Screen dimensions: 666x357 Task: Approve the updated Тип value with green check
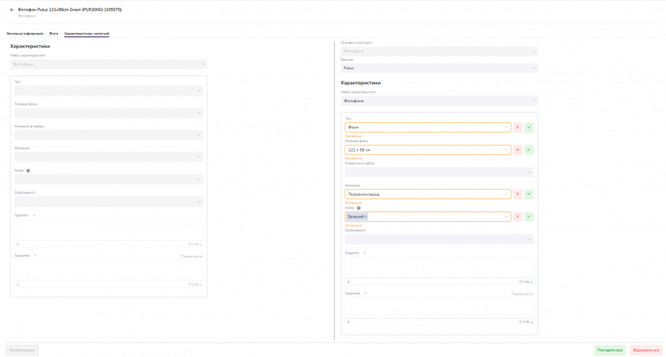coord(529,127)
